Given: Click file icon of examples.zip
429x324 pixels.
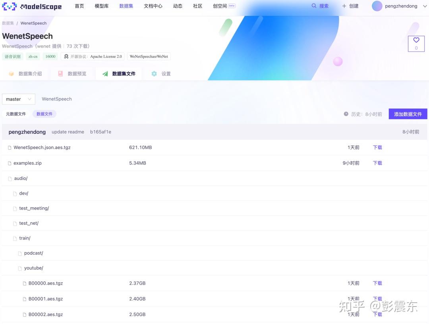Looking at the screenshot, I should (x=10, y=163).
